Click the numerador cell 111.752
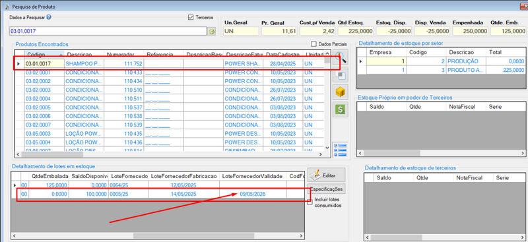Screen dimensions: 528x242 click(x=124, y=63)
